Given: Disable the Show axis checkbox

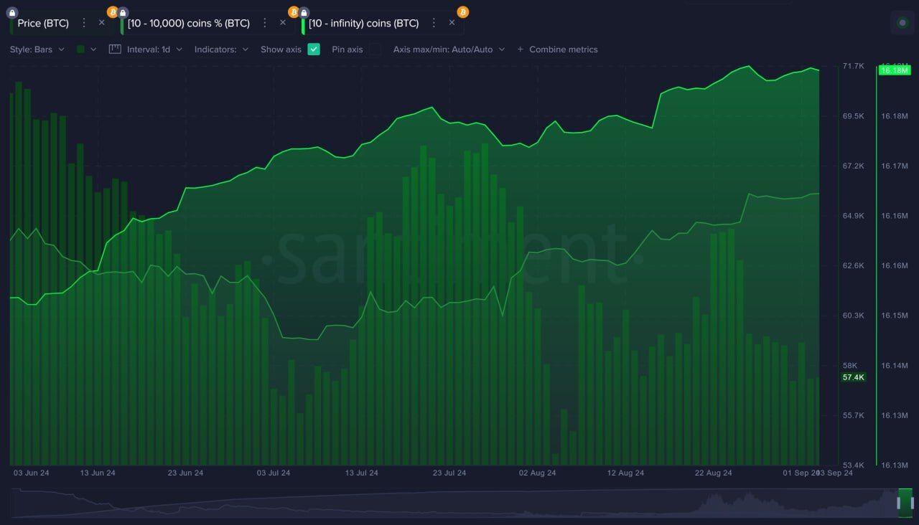Looking at the screenshot, I should [x=314, y=49].
